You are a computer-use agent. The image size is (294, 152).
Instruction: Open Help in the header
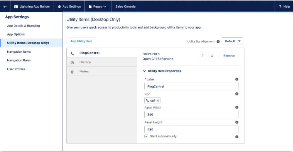pos(284,7)
